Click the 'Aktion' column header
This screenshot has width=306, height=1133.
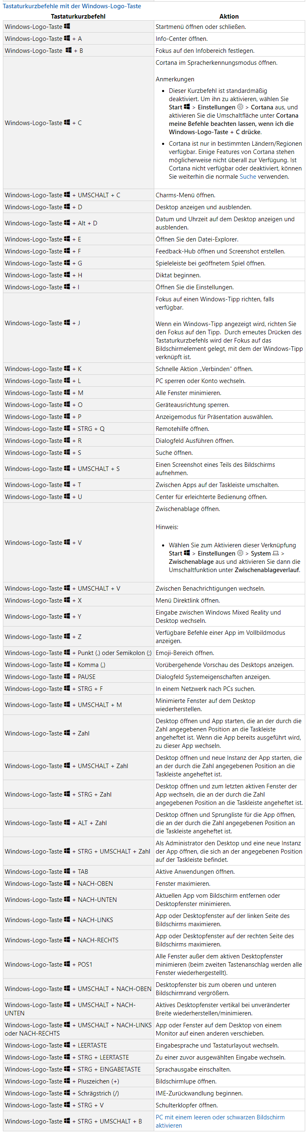(229, 16)
